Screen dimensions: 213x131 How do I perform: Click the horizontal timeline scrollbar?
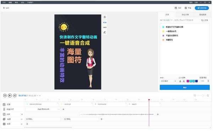pos(49,127)
